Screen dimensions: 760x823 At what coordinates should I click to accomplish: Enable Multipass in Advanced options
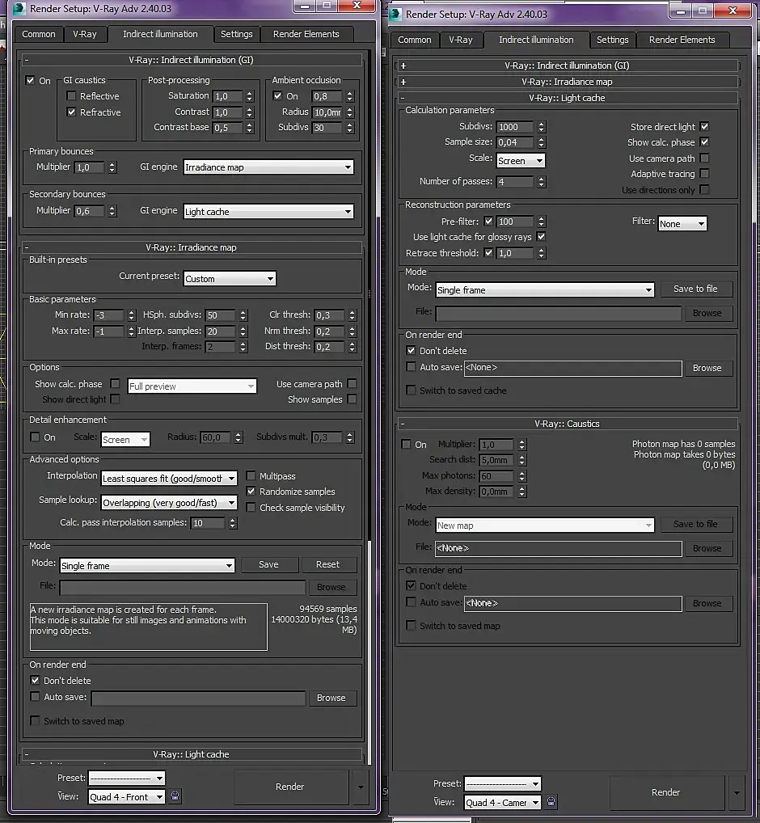point(251,476)
